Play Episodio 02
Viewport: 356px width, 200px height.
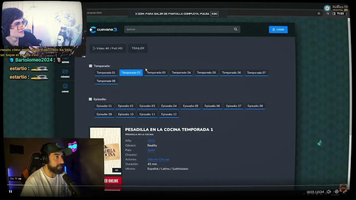coord(126,106)
